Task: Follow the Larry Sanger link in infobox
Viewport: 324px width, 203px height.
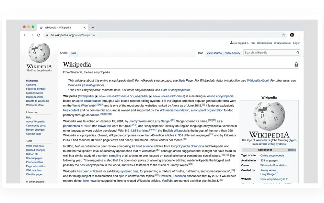Action: [268, 174]
